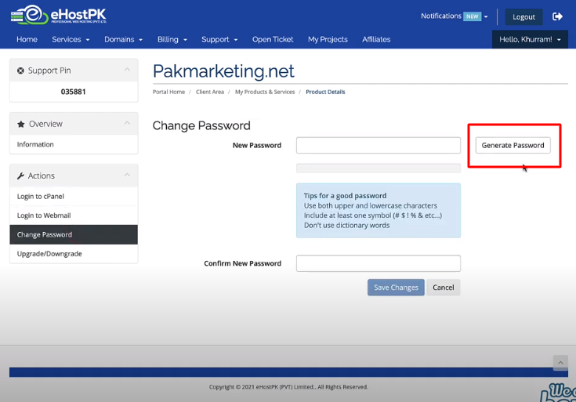Select Upgrade/Downgrade action
This screenshot has width=576, height=402.
click(x=74, y=254)
